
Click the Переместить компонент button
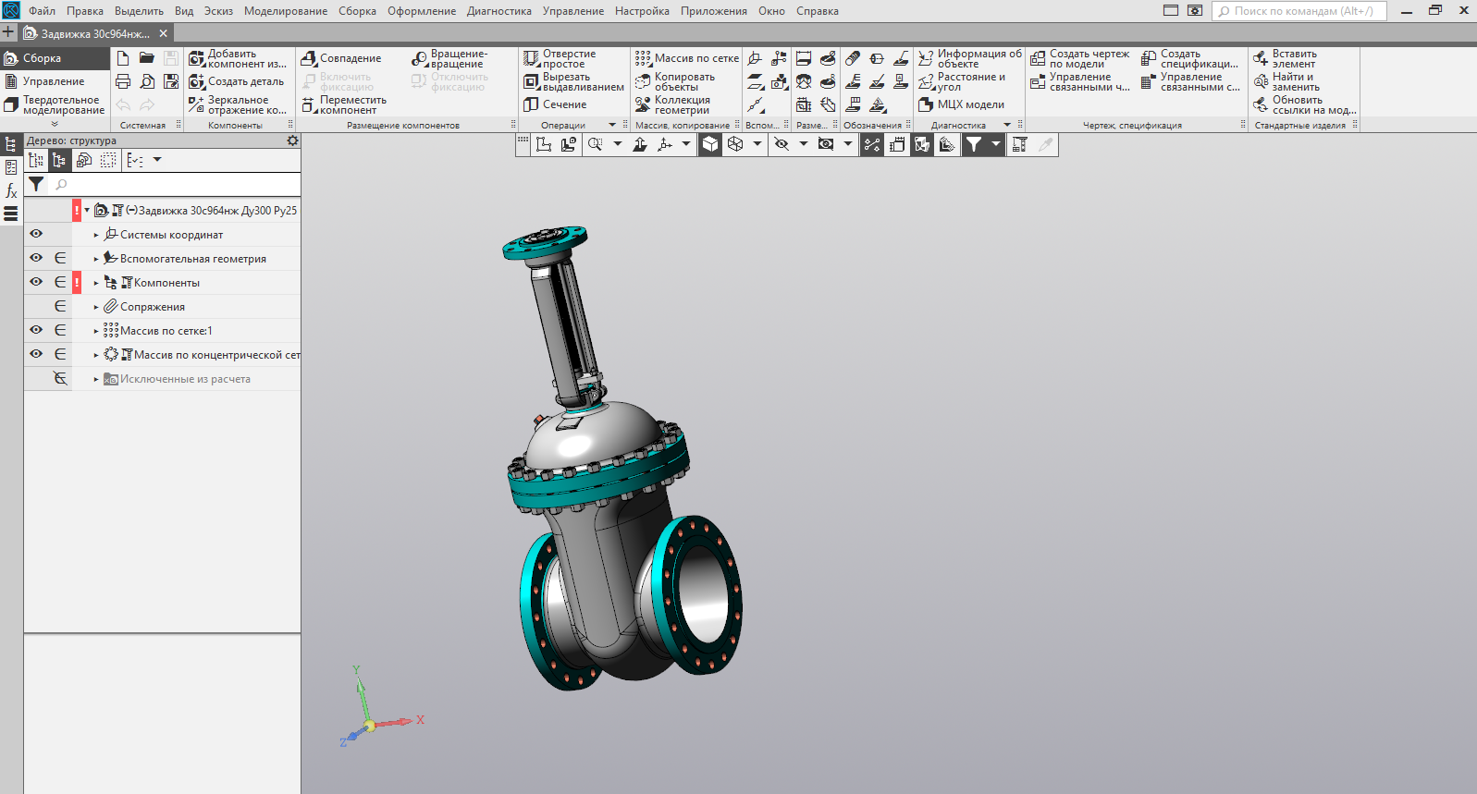(344, 104)
